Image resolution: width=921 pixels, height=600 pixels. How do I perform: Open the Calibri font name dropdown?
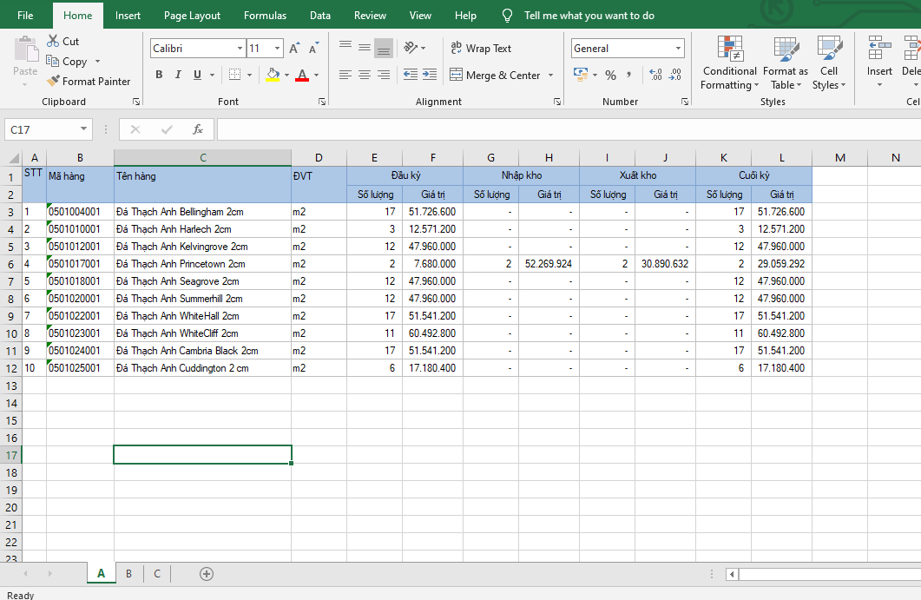point(240,49)
